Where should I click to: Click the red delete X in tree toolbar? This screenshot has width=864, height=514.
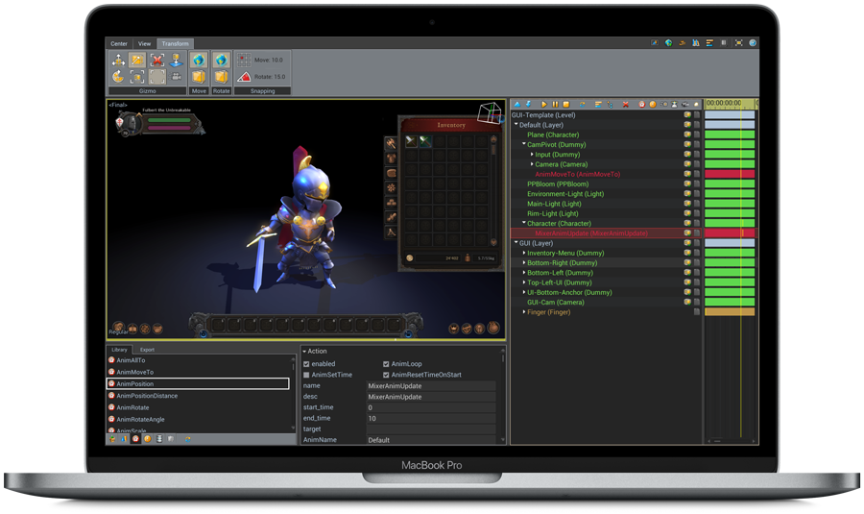625,104
